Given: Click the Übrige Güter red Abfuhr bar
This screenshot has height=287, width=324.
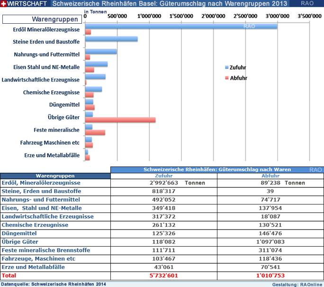Looking at the screenshot, I should (120, 120).
